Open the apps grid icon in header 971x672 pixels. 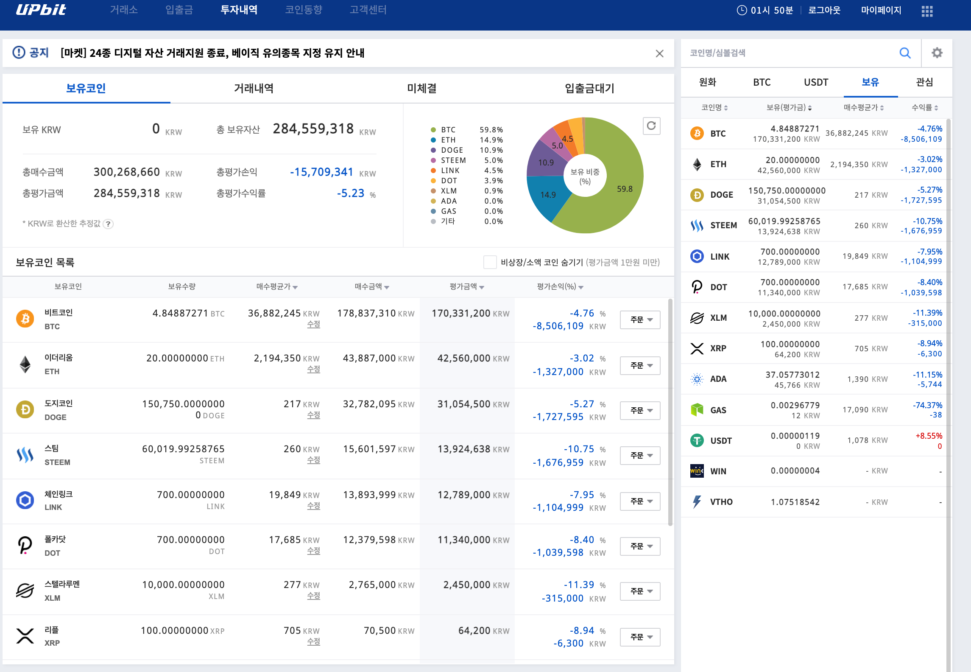tap(927, 11)
